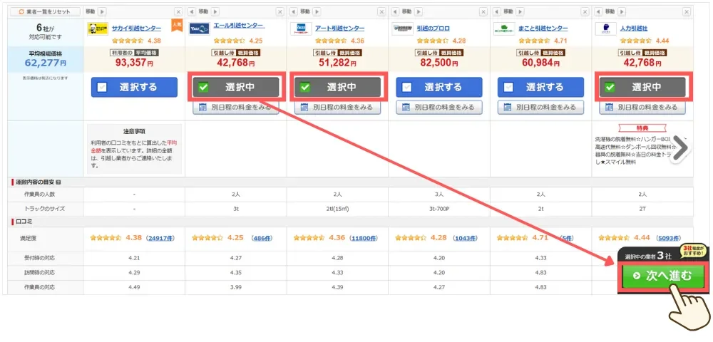Select まこと引越センター with 選択する button
Viewport: 713px width, 342px height.
pyautogui.click(x=541, y=87)
